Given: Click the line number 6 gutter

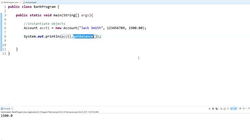Looking at the screenshot, I should 5,28.
